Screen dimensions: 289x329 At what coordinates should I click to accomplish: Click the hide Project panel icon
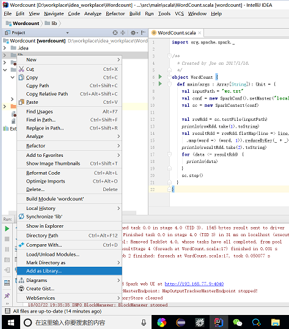(143, 33)
